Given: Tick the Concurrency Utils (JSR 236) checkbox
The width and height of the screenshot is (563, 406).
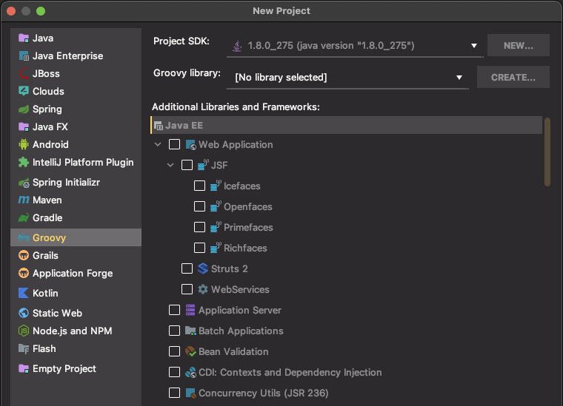Looking at the screenshot, I should pyautogui.click(x=175, y=393).
